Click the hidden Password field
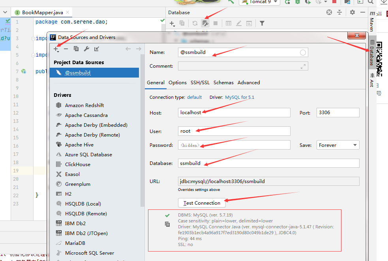Viewport: 388px width, 261px height. tap(234, 145)
